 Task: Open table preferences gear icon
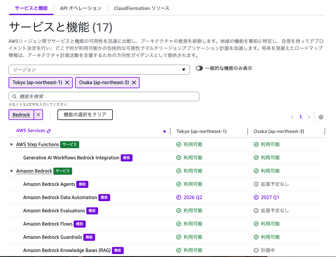(x=321, y=117)
